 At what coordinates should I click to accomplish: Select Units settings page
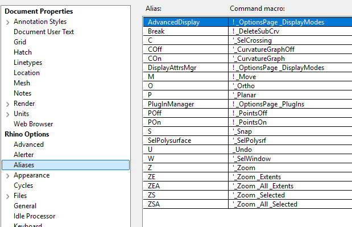click(x=21, y=114)
